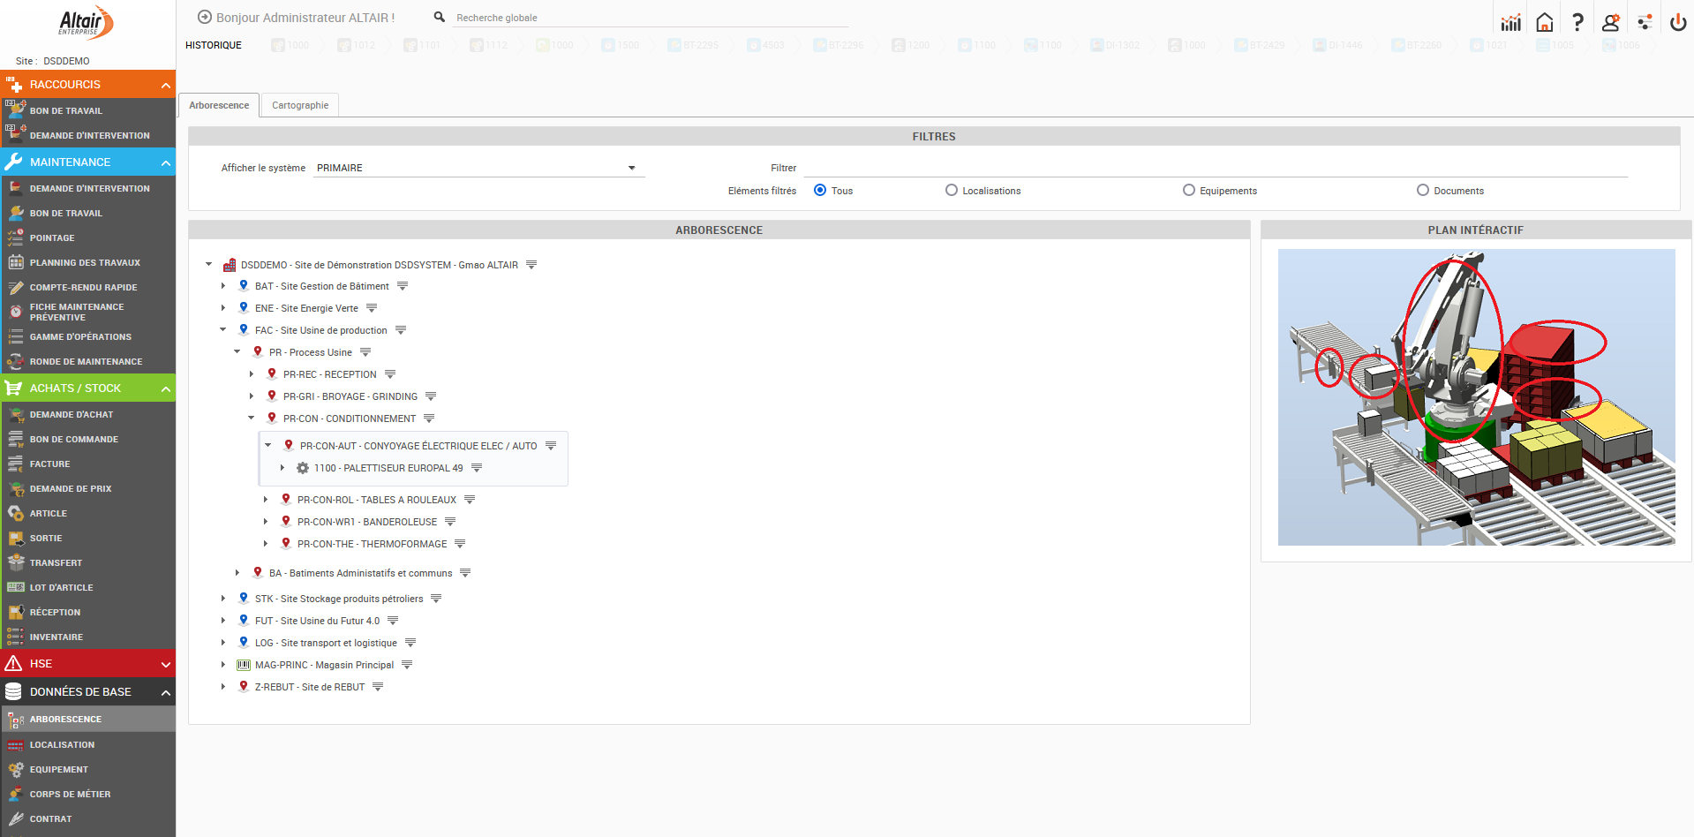Viewport: 1694px width, 837px height.
Task: Click the barcode icon of MAG-PRINC
Action: click(x=244, y=665)
